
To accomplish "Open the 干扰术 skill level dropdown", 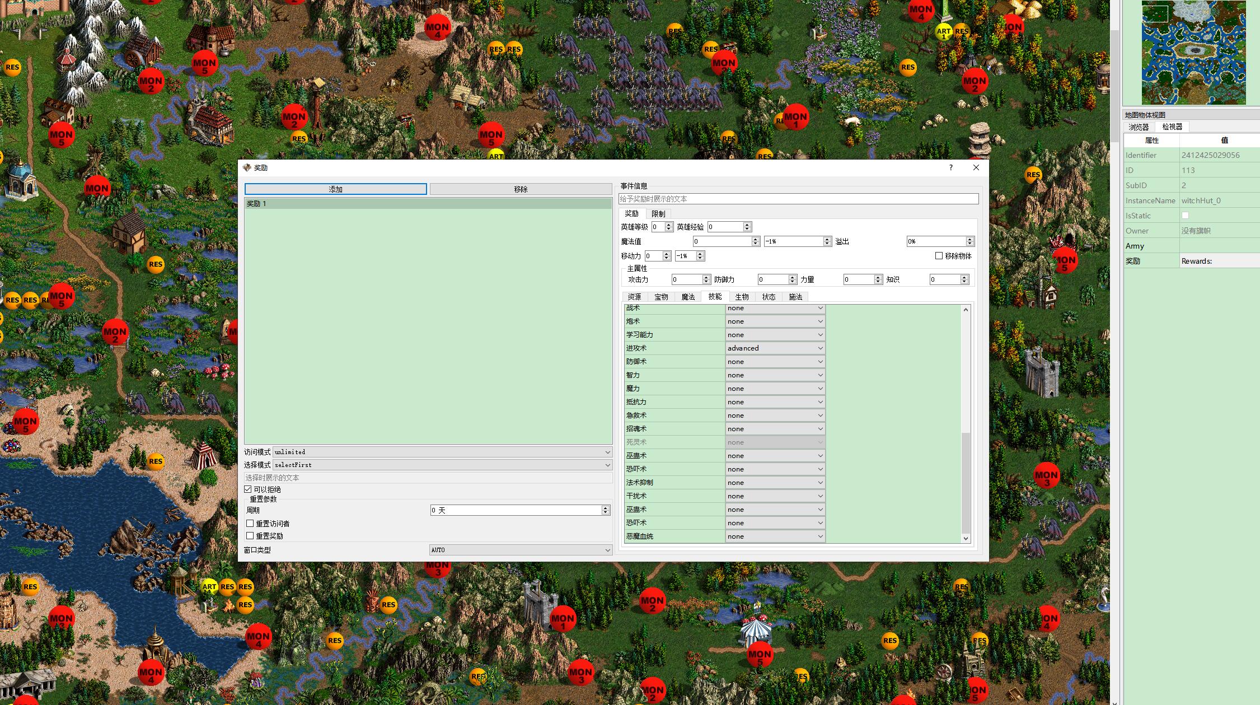I will pyautogui.click(x=775, y=496).
